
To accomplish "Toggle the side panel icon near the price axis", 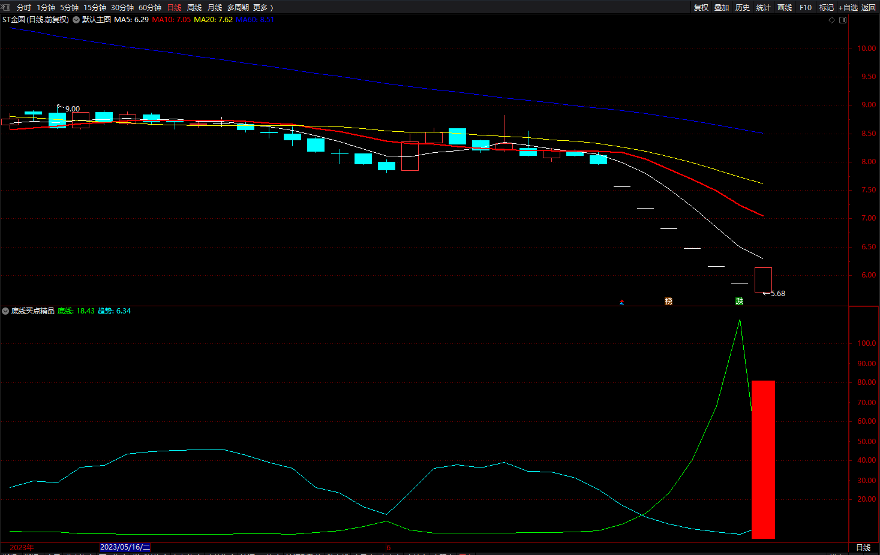I will pyautogui.click(x=843, y=20).
